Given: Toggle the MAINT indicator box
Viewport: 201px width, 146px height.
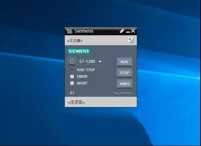Looking at the screenshot, I should click(x=72, y=83).
